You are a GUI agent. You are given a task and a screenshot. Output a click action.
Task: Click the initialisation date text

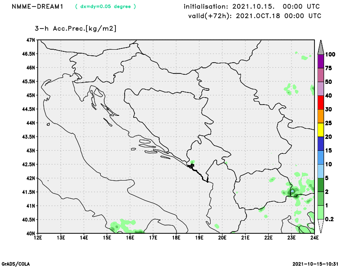coord(252,6)
